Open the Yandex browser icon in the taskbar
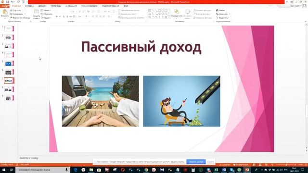This screenshot has width=308, height=173. 83,170
